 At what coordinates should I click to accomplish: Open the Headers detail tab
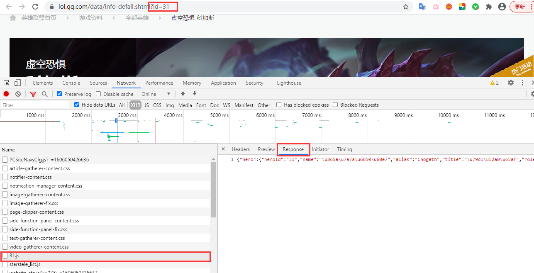(x=241, y=149)
